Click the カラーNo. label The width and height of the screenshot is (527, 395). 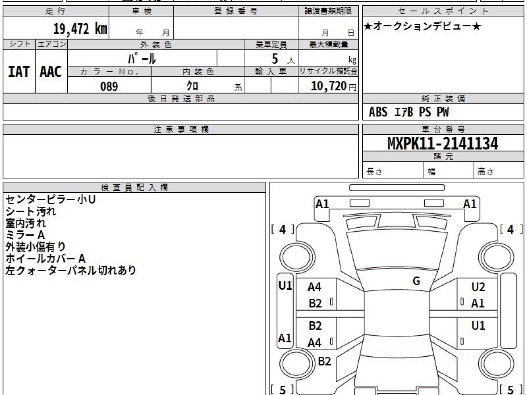[109, 72]
